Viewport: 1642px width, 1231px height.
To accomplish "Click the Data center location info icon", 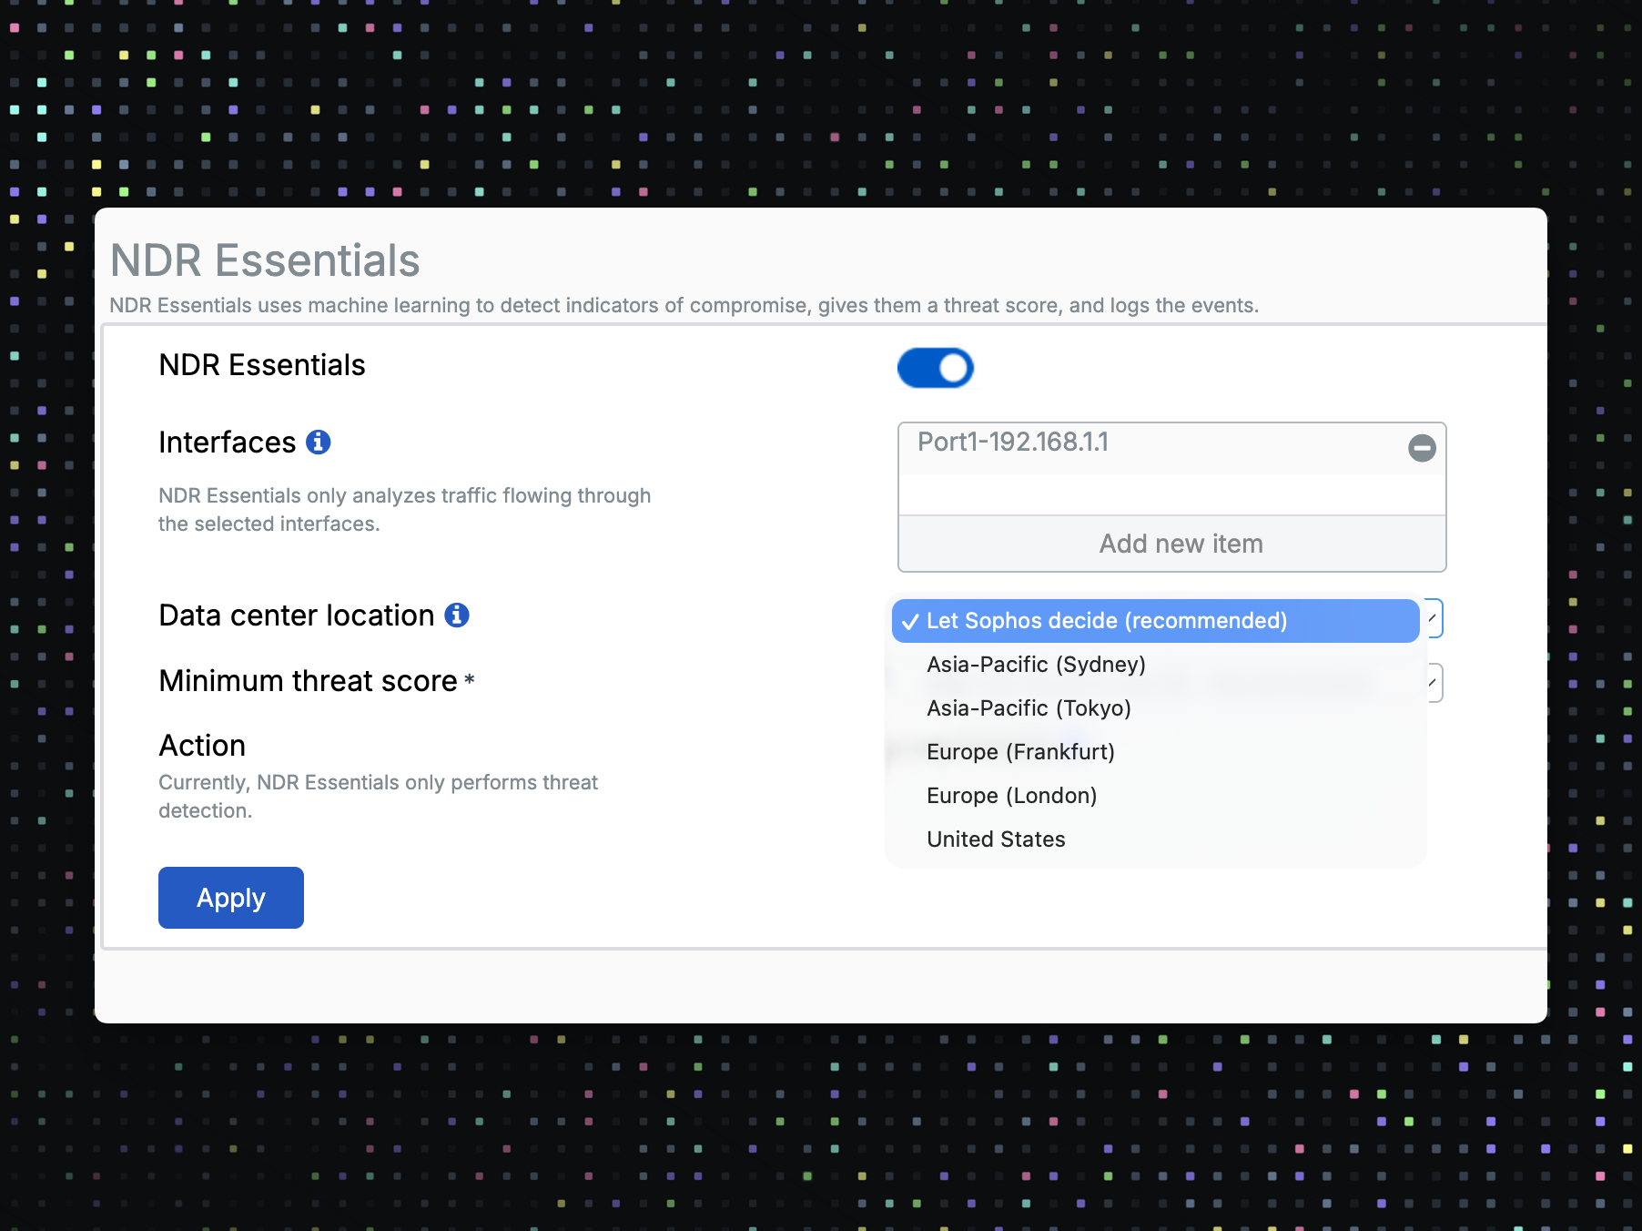I will (457, 615).
